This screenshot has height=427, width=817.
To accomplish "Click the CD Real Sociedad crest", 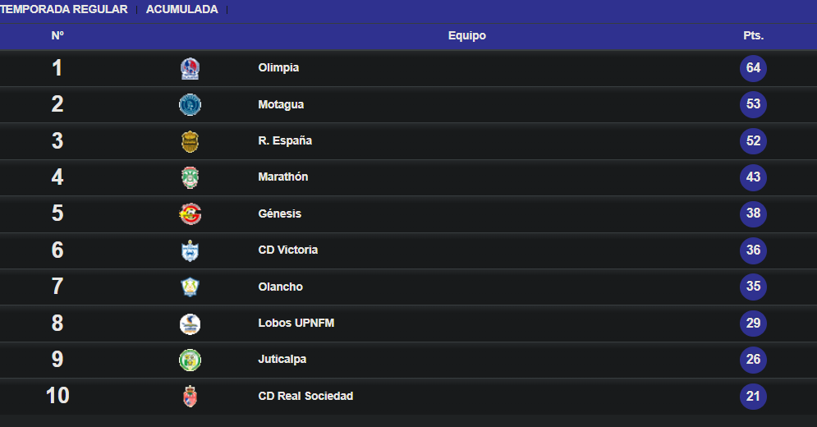I will 190,397.
